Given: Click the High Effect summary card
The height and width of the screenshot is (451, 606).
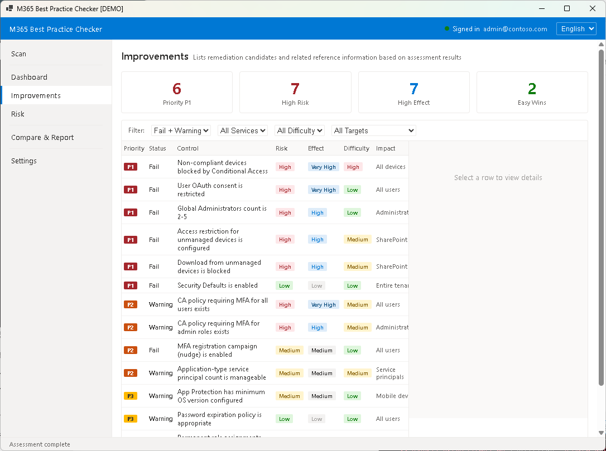Looking at the screenshot, I should [x=413, y=92].
